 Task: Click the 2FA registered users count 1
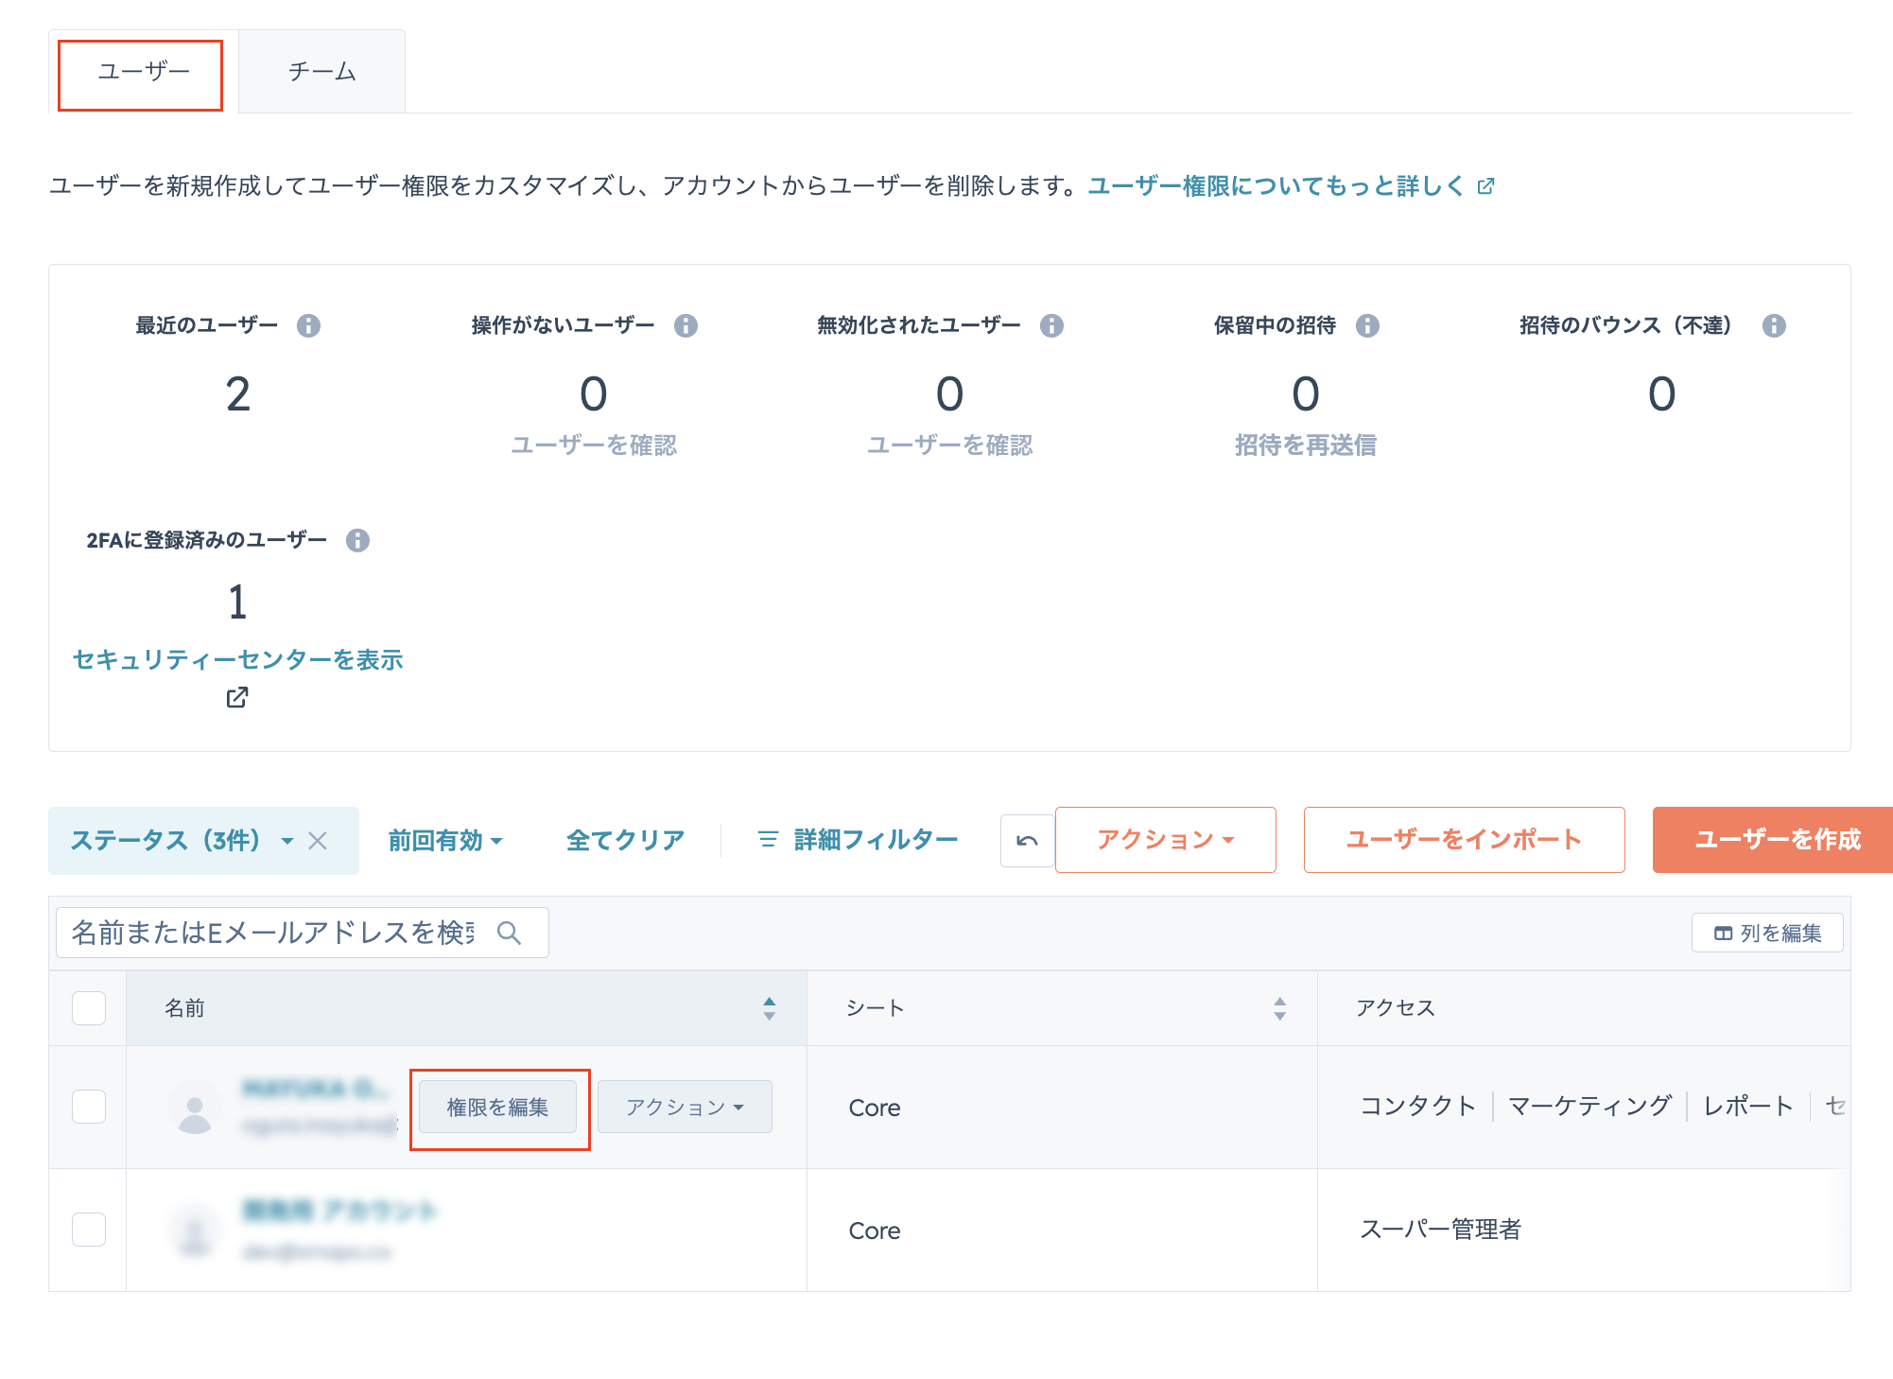(x=238, y=602)
